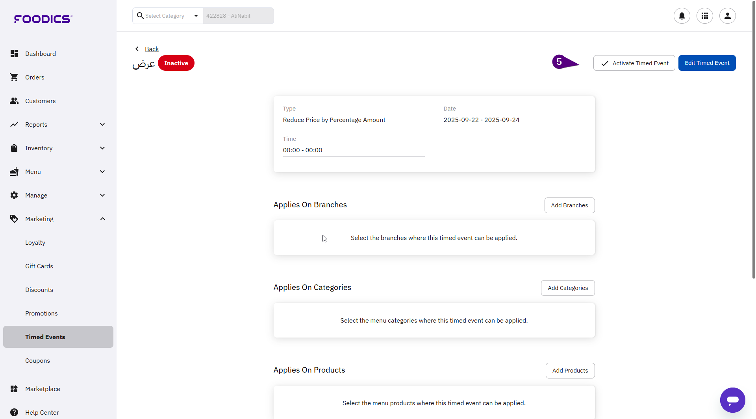Viewport: 756px width, 419px height.
Task: Click the Foodics logo
Action: (43, 19)
